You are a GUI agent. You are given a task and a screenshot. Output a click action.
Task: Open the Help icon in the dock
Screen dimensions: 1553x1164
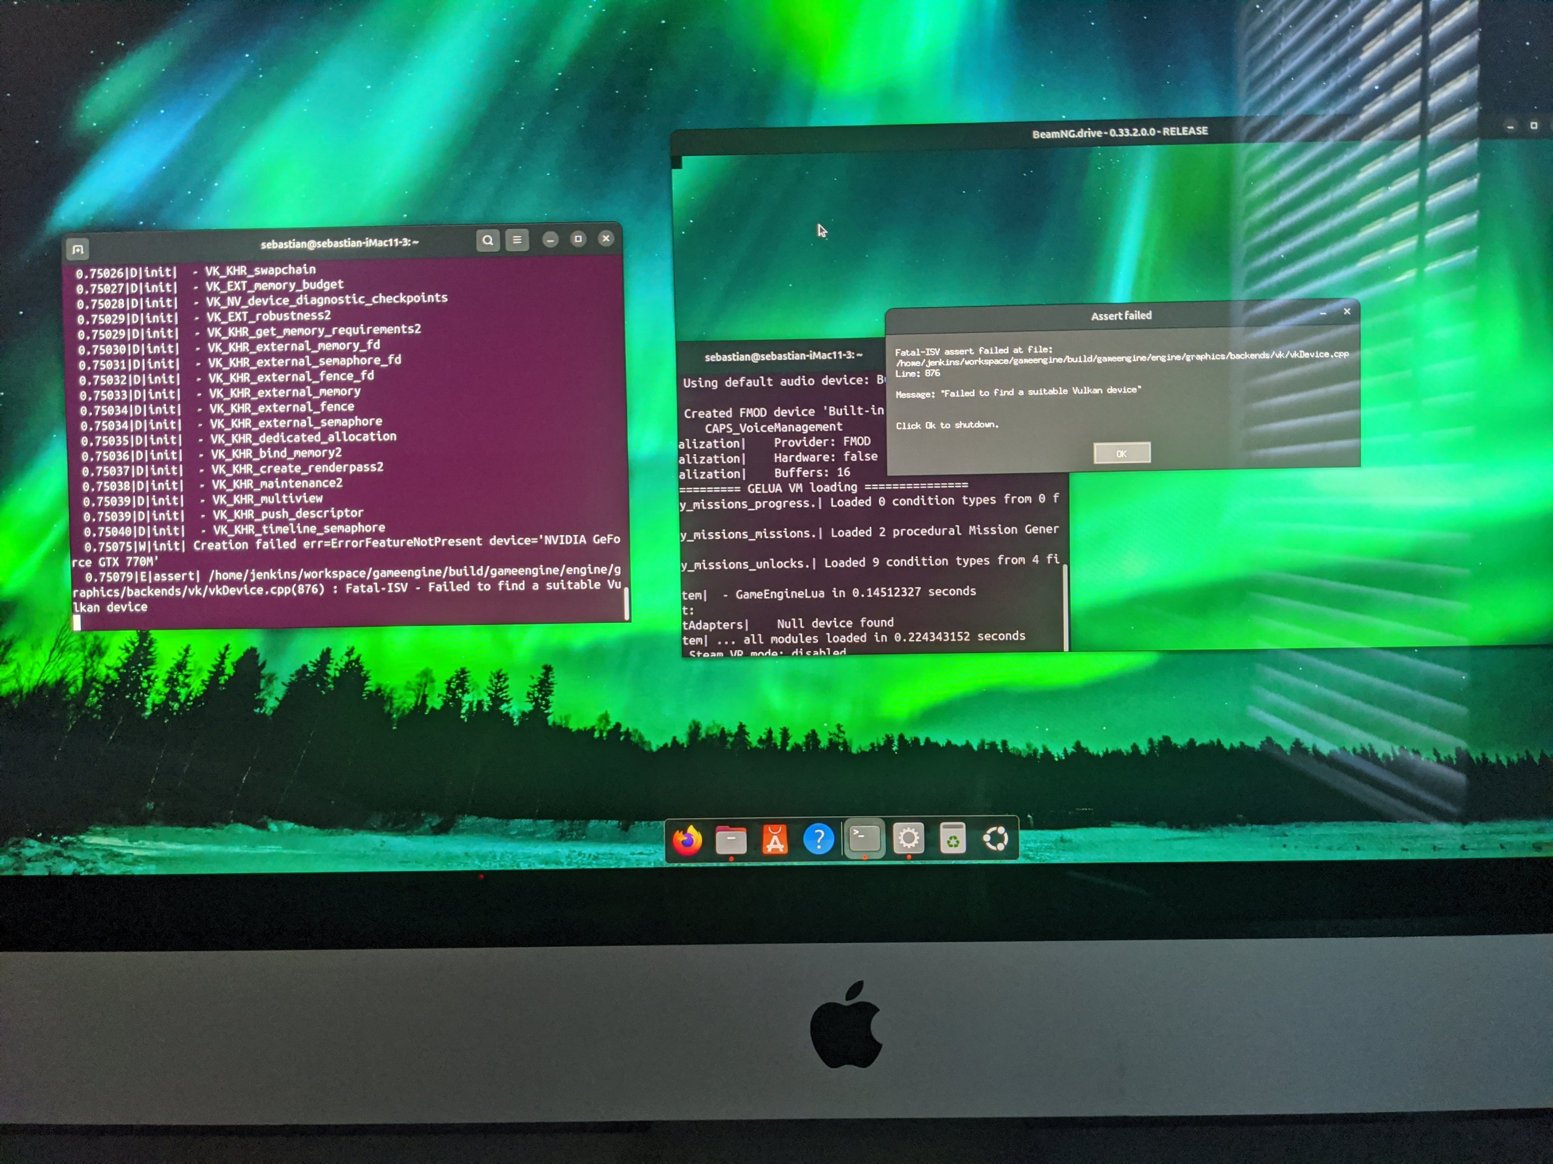818,839
